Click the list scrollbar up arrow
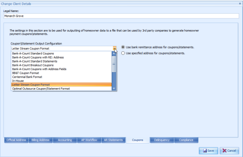The height and width of the screenshot is (157, 243). [114, 53]
